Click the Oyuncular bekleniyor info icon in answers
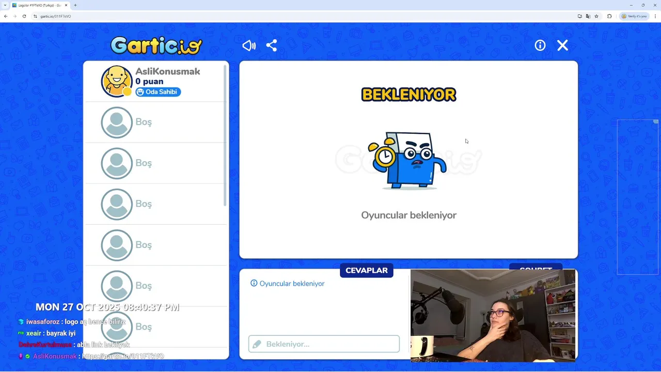Screen dimensions: 661x372 coord(254,283)
